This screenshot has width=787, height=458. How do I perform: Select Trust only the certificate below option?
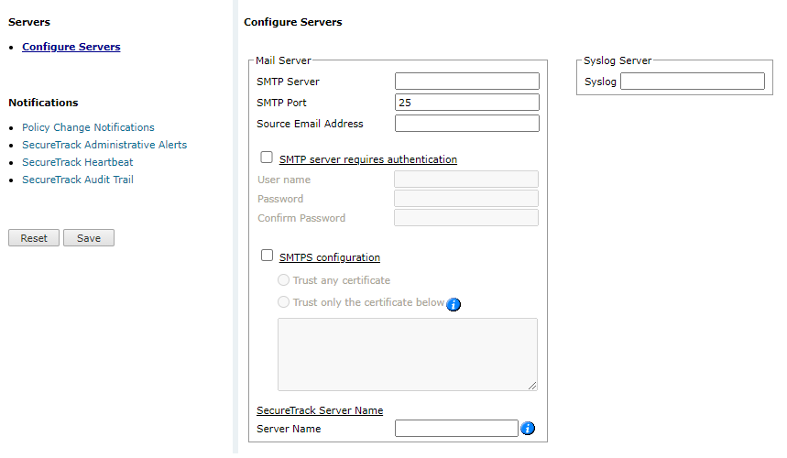[284, 302]
